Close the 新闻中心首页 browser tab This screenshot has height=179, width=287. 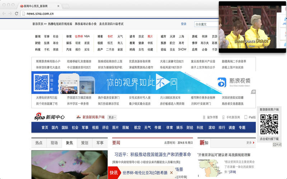pos(58,6)
